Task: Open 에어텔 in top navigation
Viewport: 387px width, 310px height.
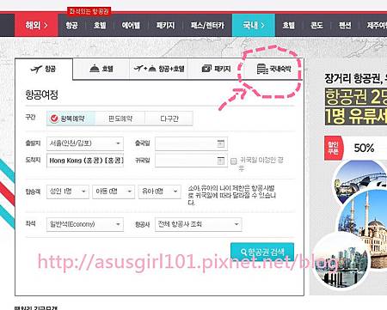Action: (x=131, y=25)
